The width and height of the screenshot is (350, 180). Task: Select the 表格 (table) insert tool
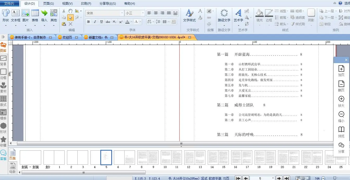(35, 13)
